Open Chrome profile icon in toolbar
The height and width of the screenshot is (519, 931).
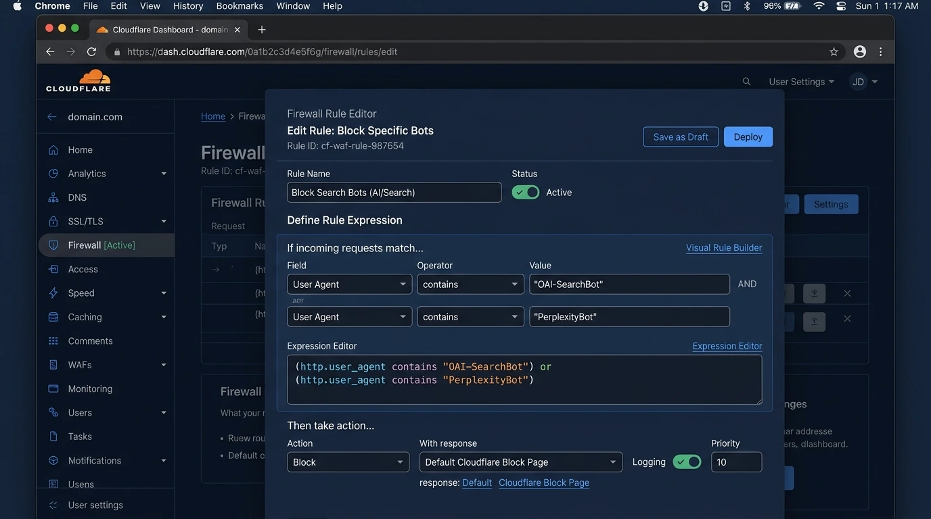click(860, 51)
